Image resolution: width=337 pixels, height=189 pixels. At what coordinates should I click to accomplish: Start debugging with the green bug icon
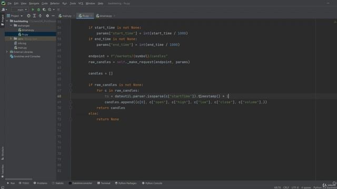[x=38, y=9]
